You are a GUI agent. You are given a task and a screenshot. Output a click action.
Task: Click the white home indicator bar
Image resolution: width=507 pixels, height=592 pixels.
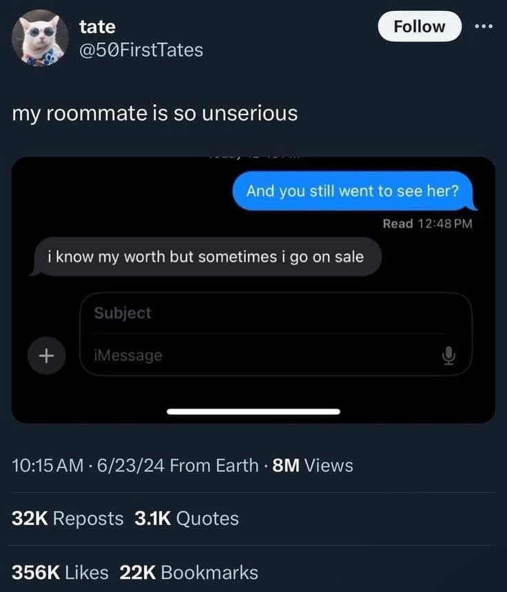tap(253, 412)
